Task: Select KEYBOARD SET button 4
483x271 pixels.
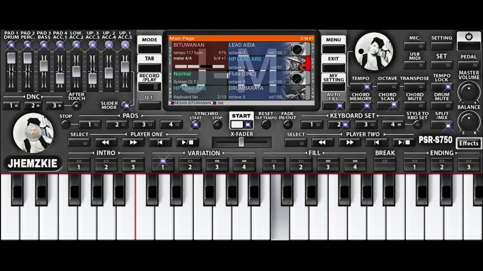Action: 393,125
